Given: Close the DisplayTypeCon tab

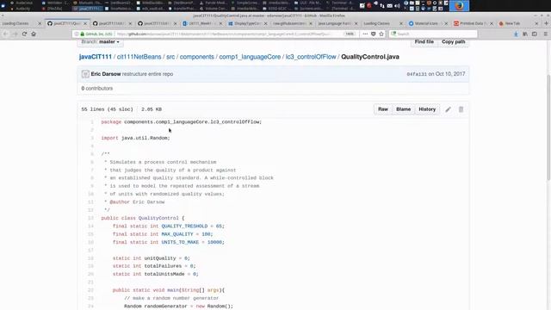Looking at the screenshot, I should coord(266,23).
